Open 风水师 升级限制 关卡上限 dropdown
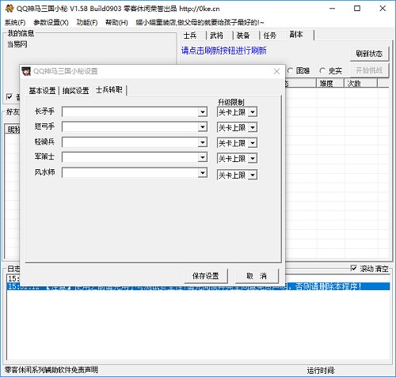396x377 pixels. pyautogui.click(x=253, y=175)
